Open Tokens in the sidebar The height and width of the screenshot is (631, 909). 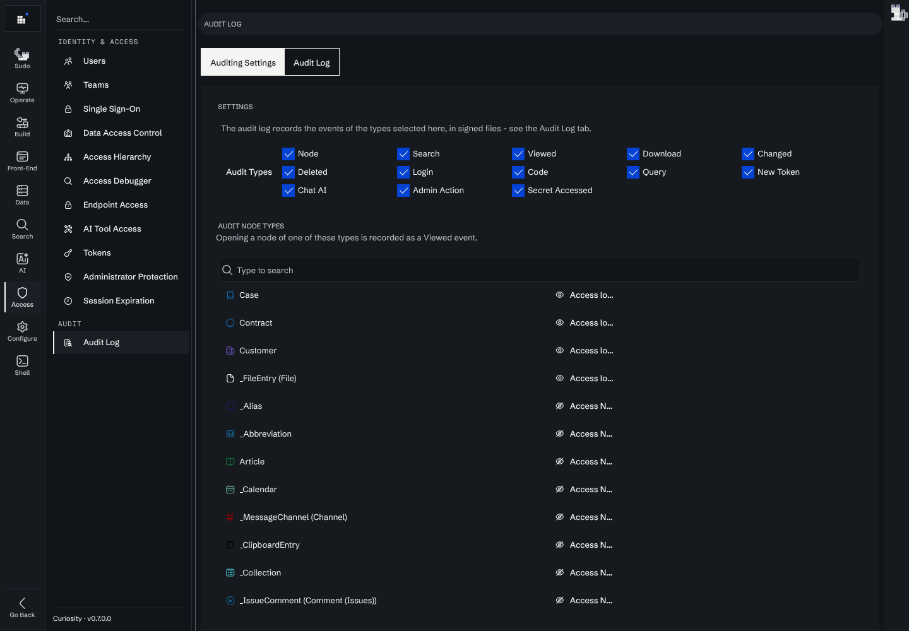point(121,253)
